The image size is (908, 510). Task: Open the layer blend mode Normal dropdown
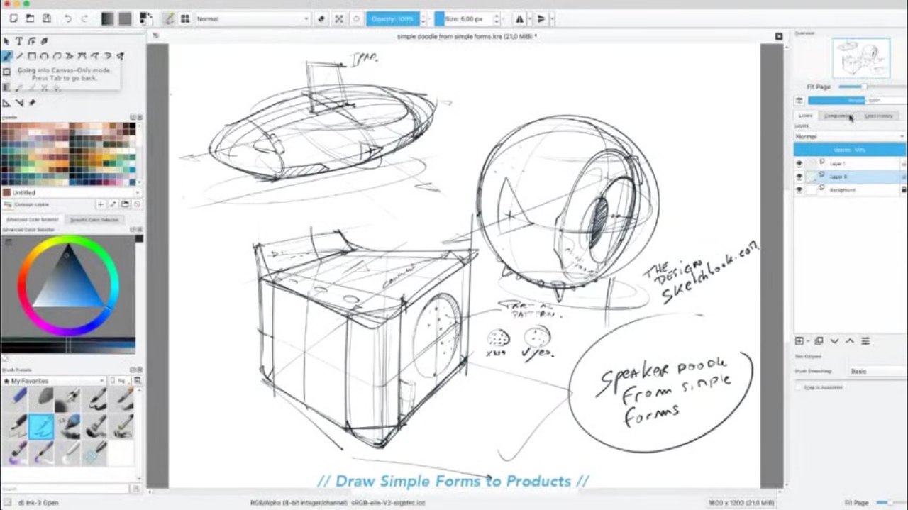[x=849, y=136]
